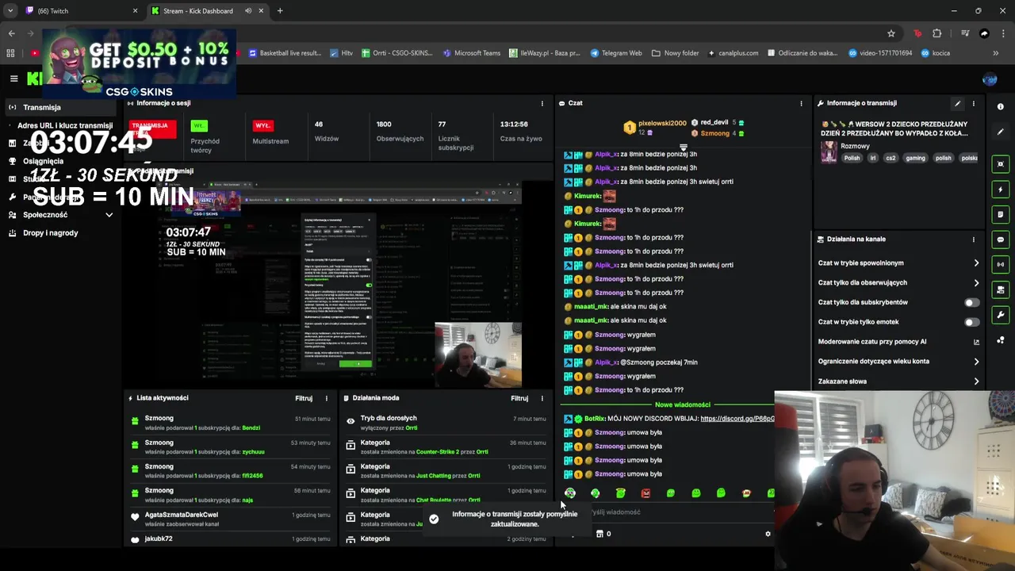Click the pencil icon in right toolbar
1015x571 pixels.
click(1001, 132)
